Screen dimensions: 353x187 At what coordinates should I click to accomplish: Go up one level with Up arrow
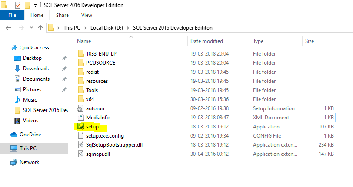pyautogui.click(x=40, y=28)
